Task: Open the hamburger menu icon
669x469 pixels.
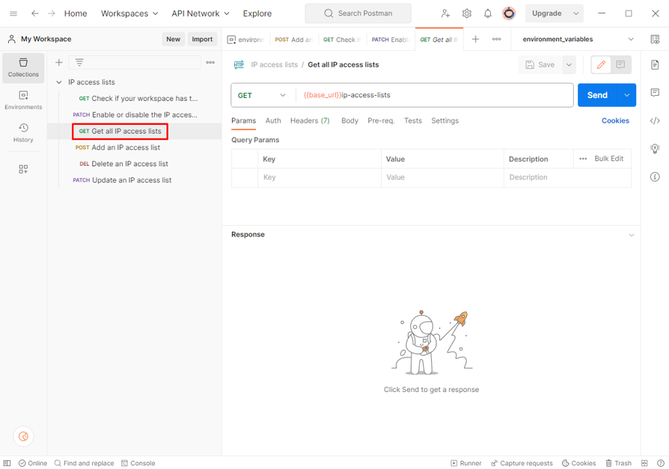Action: [13, 14]
